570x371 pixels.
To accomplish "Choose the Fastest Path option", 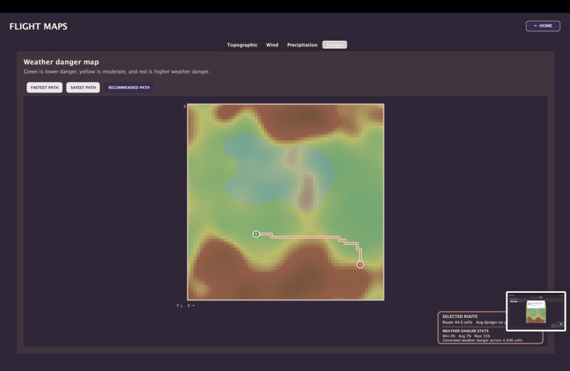I will pos(45,88).
